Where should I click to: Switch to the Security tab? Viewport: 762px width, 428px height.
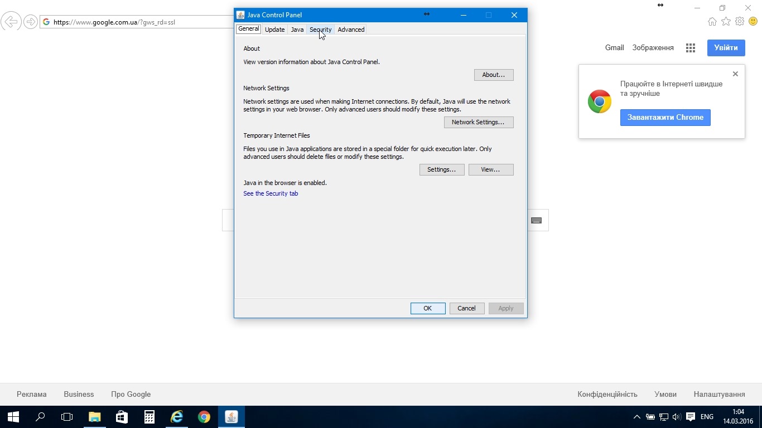(x=320, y=30)
